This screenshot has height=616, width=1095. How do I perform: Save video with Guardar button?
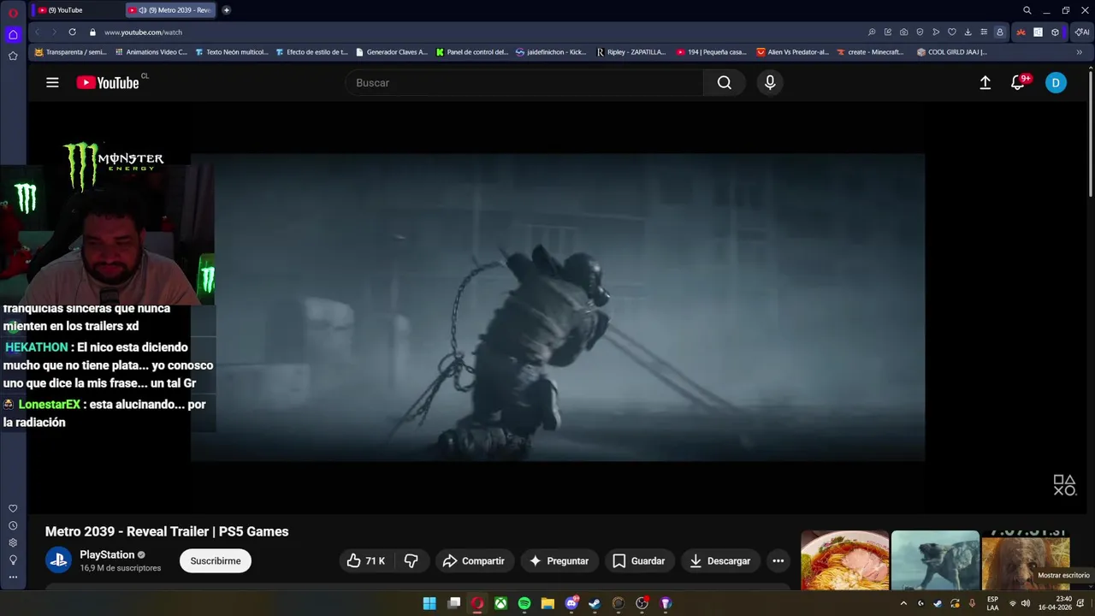639,561
